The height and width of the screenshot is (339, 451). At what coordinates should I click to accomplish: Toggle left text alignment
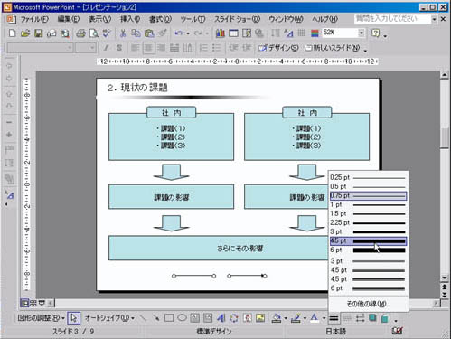135,48
